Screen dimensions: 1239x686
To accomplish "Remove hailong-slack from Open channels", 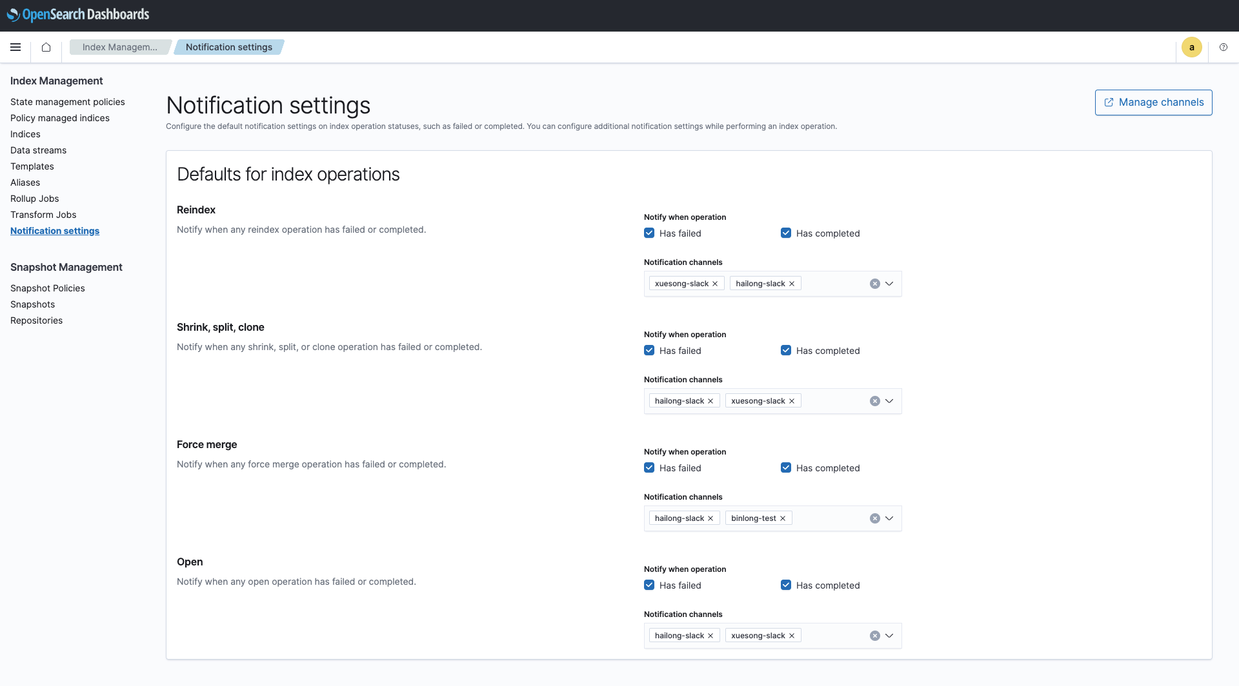I will (710, 636).
